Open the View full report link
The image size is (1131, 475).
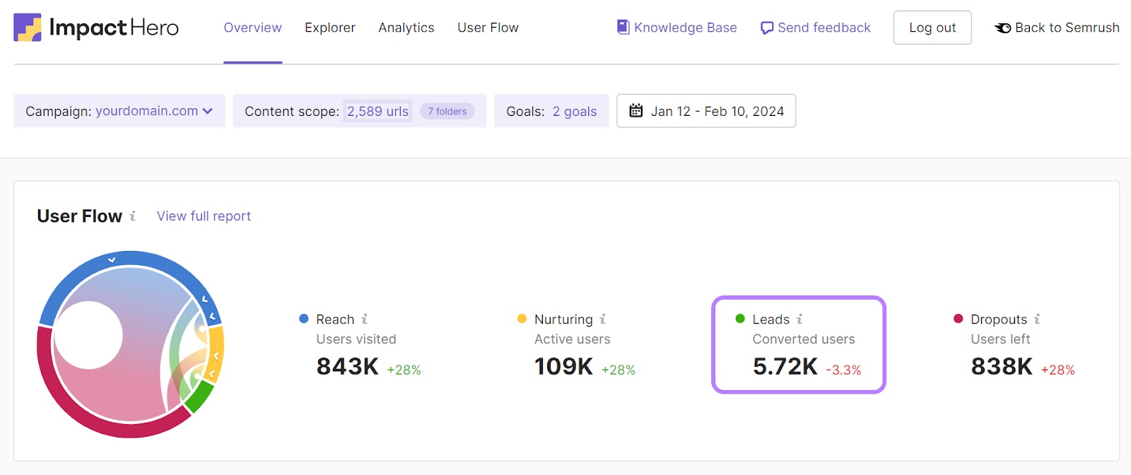204,216
